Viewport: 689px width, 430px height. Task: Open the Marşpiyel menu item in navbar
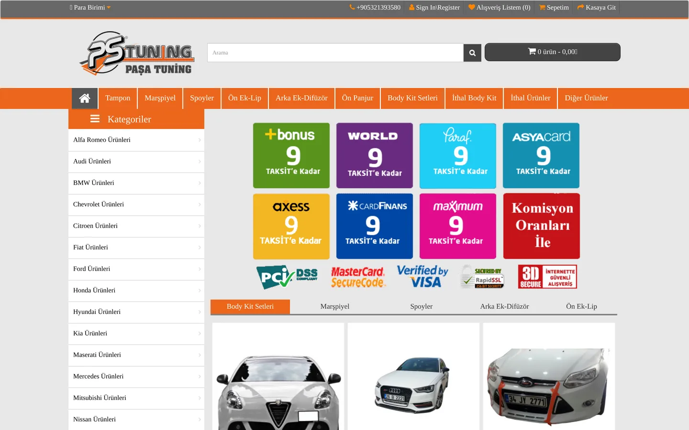(160, 98)
